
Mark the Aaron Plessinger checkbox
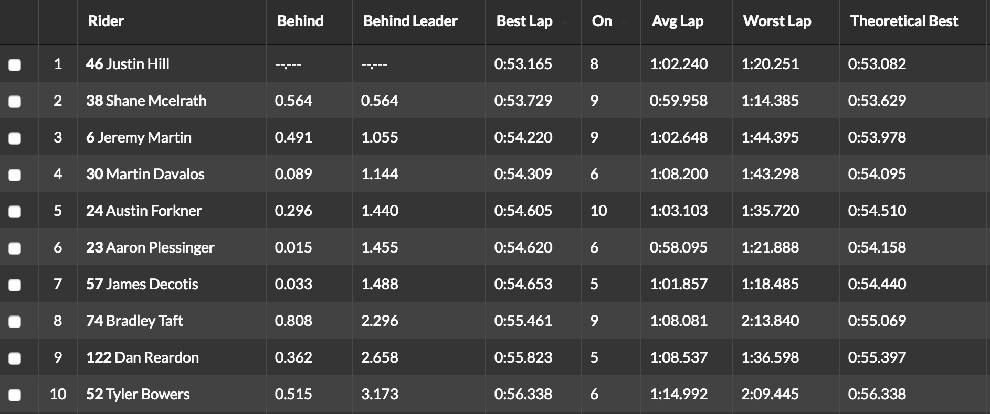coord(15,248)
